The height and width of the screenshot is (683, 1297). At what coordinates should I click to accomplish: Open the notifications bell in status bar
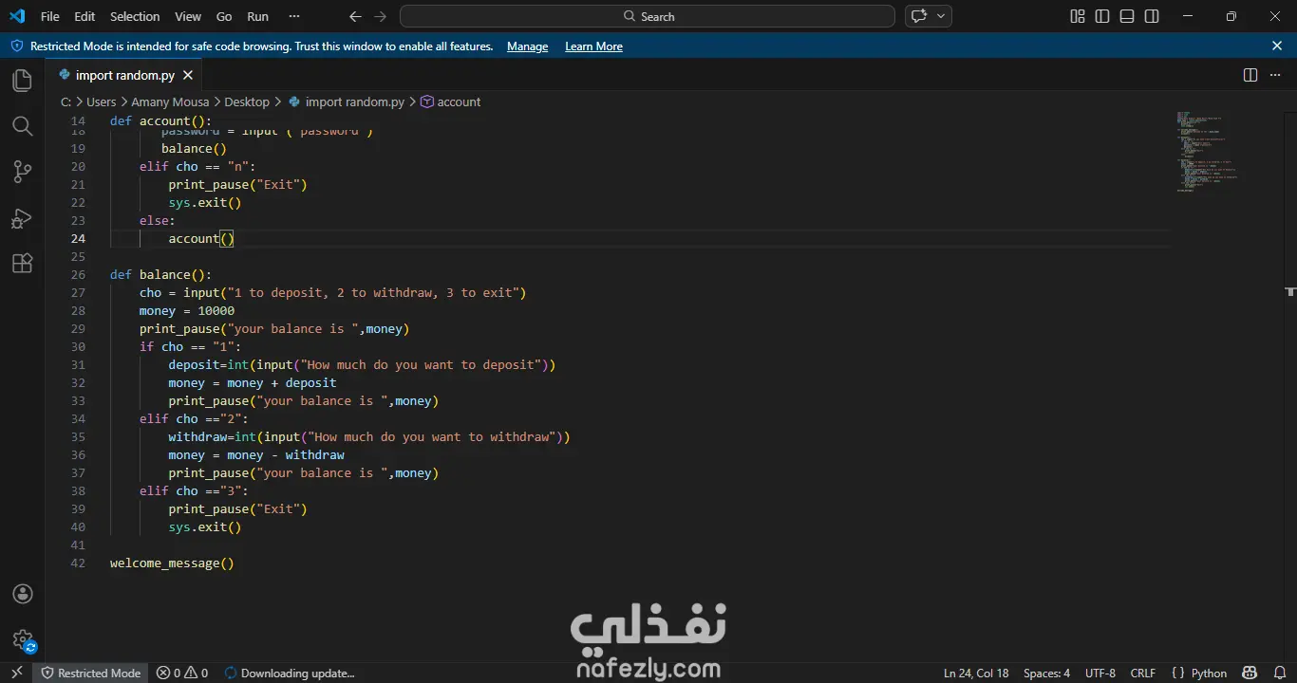tap(1279, 673)
